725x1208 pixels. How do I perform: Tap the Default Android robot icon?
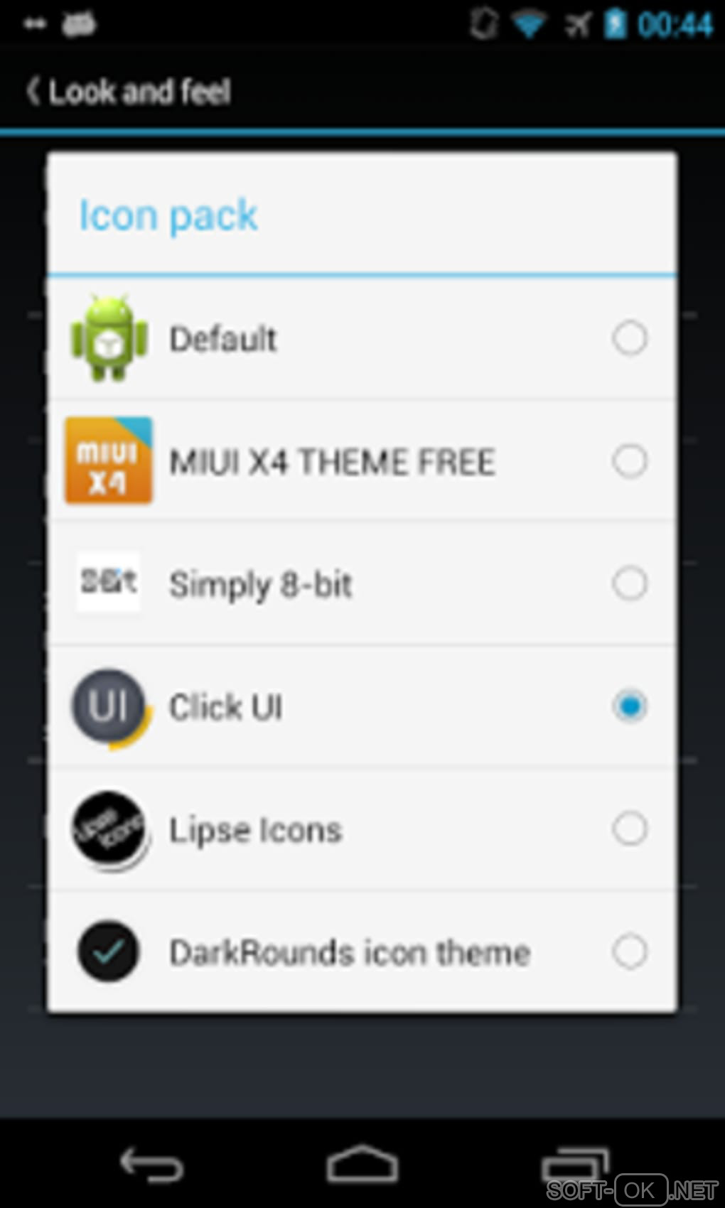pyautogui.click(x=109, y=338)
